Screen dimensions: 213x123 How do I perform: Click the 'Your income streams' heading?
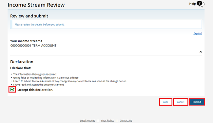pos(26,41)
